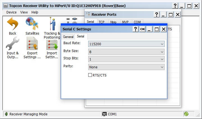Open the Input & Output wrench icon

click(12, 44)
